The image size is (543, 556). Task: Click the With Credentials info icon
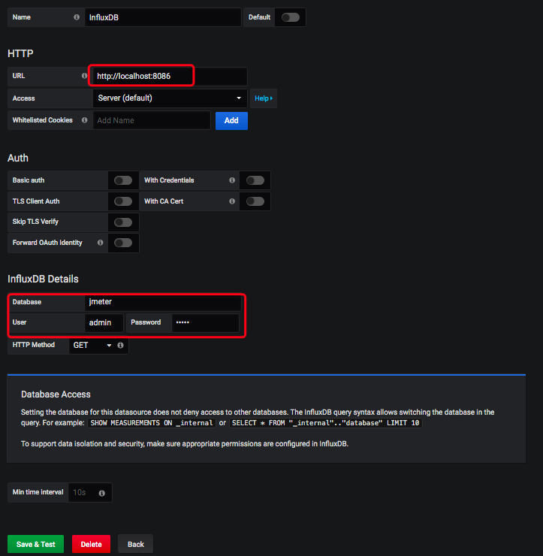pyautogui.click(x=231, y=180)
